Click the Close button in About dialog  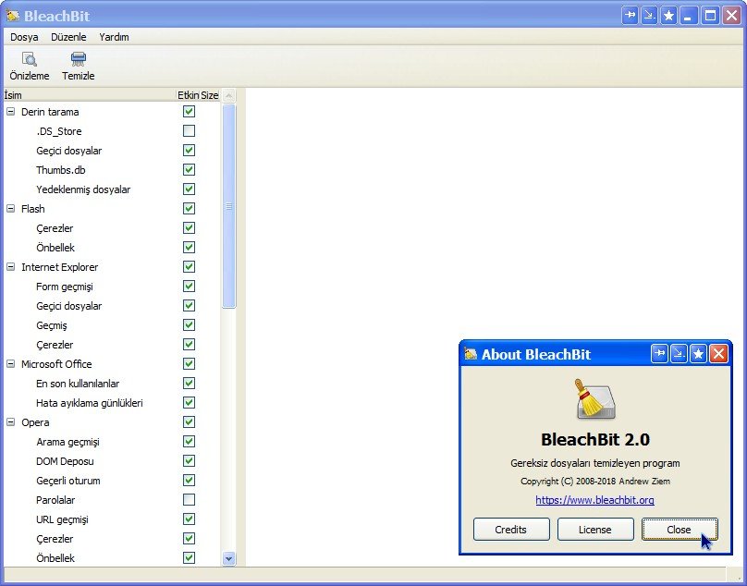pyautogui.click(x=680, y=530)
